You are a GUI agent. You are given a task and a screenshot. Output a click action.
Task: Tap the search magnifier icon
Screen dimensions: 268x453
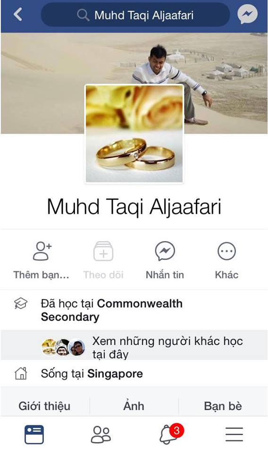(x=83, y=15)
